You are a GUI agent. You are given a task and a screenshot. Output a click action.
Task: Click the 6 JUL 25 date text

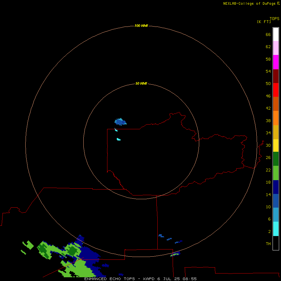tap(169, 279)
